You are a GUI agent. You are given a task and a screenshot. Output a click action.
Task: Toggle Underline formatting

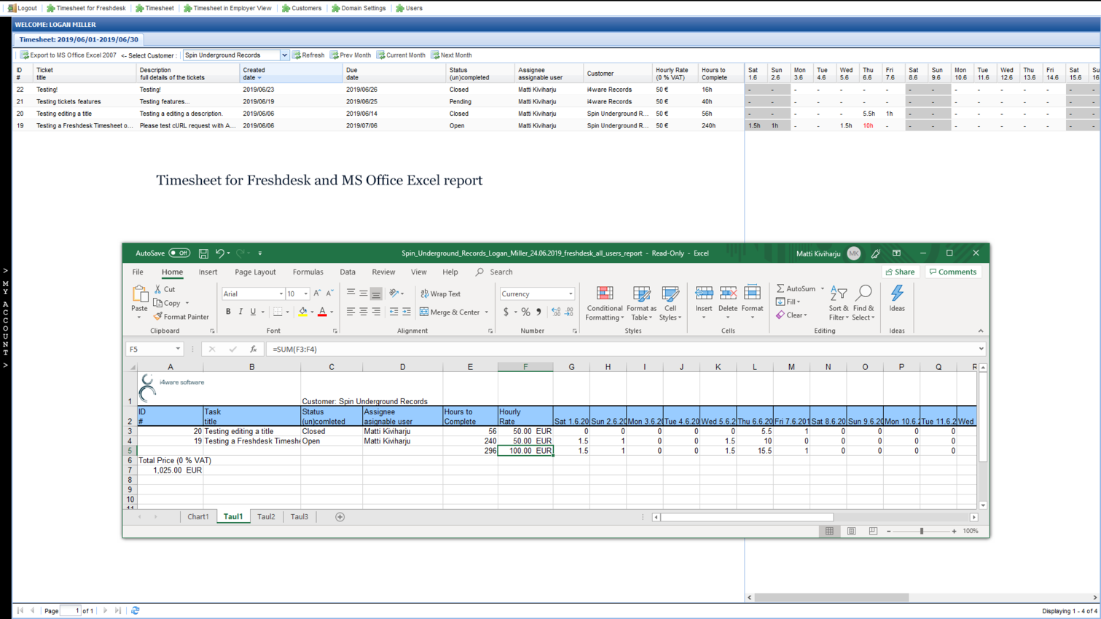tap(253, 312)
